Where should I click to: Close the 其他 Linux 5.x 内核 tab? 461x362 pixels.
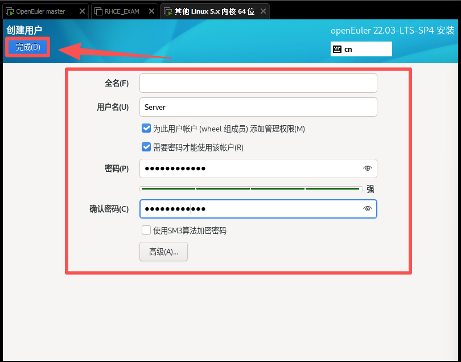point(263,11)
